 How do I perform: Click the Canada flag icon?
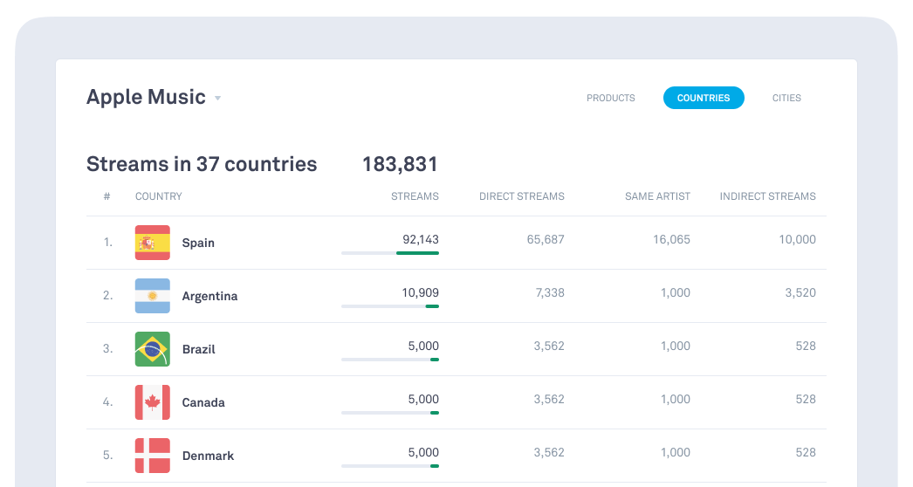tap(153, 402)
